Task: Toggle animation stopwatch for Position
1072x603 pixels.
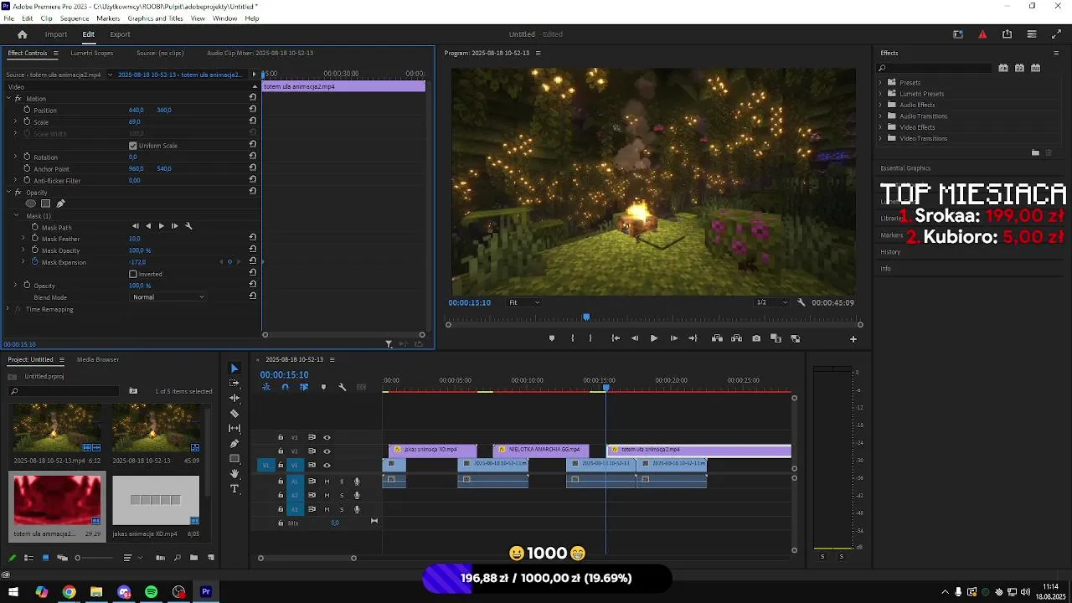Action: (27, 110)
